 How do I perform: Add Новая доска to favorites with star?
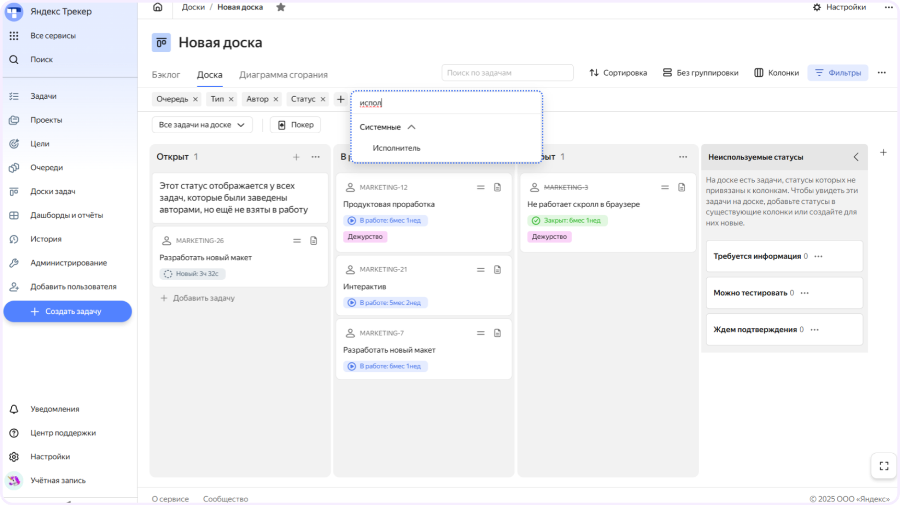click(x=281, y=7)
